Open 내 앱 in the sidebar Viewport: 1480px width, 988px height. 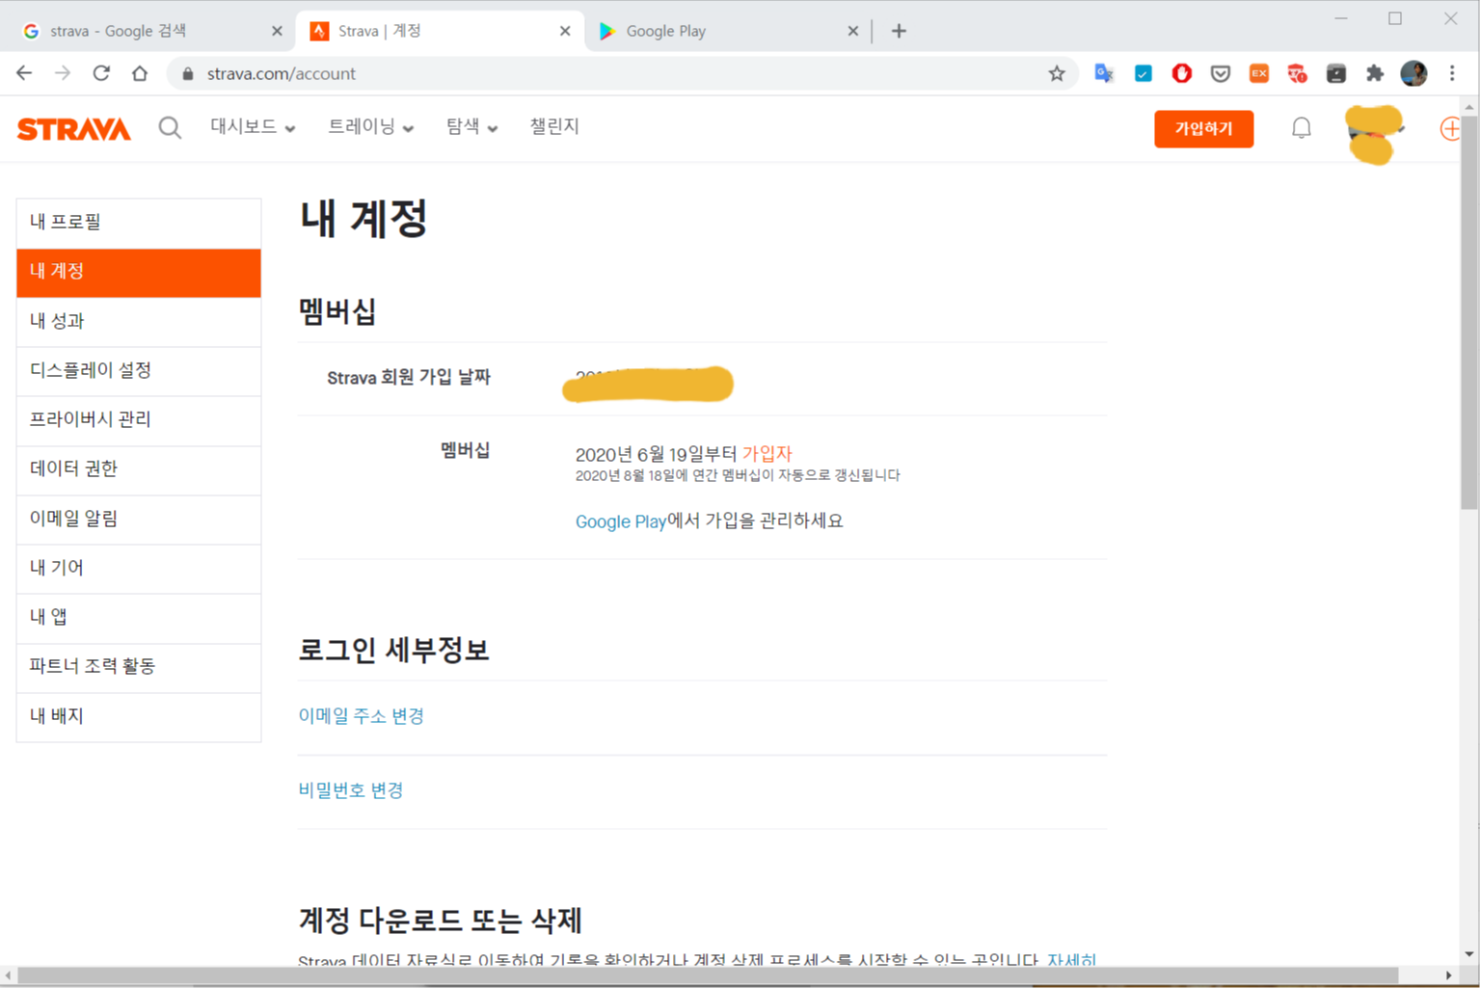click(139, 618)
